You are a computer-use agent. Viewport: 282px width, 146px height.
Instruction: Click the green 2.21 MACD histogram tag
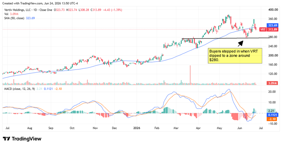271,111
